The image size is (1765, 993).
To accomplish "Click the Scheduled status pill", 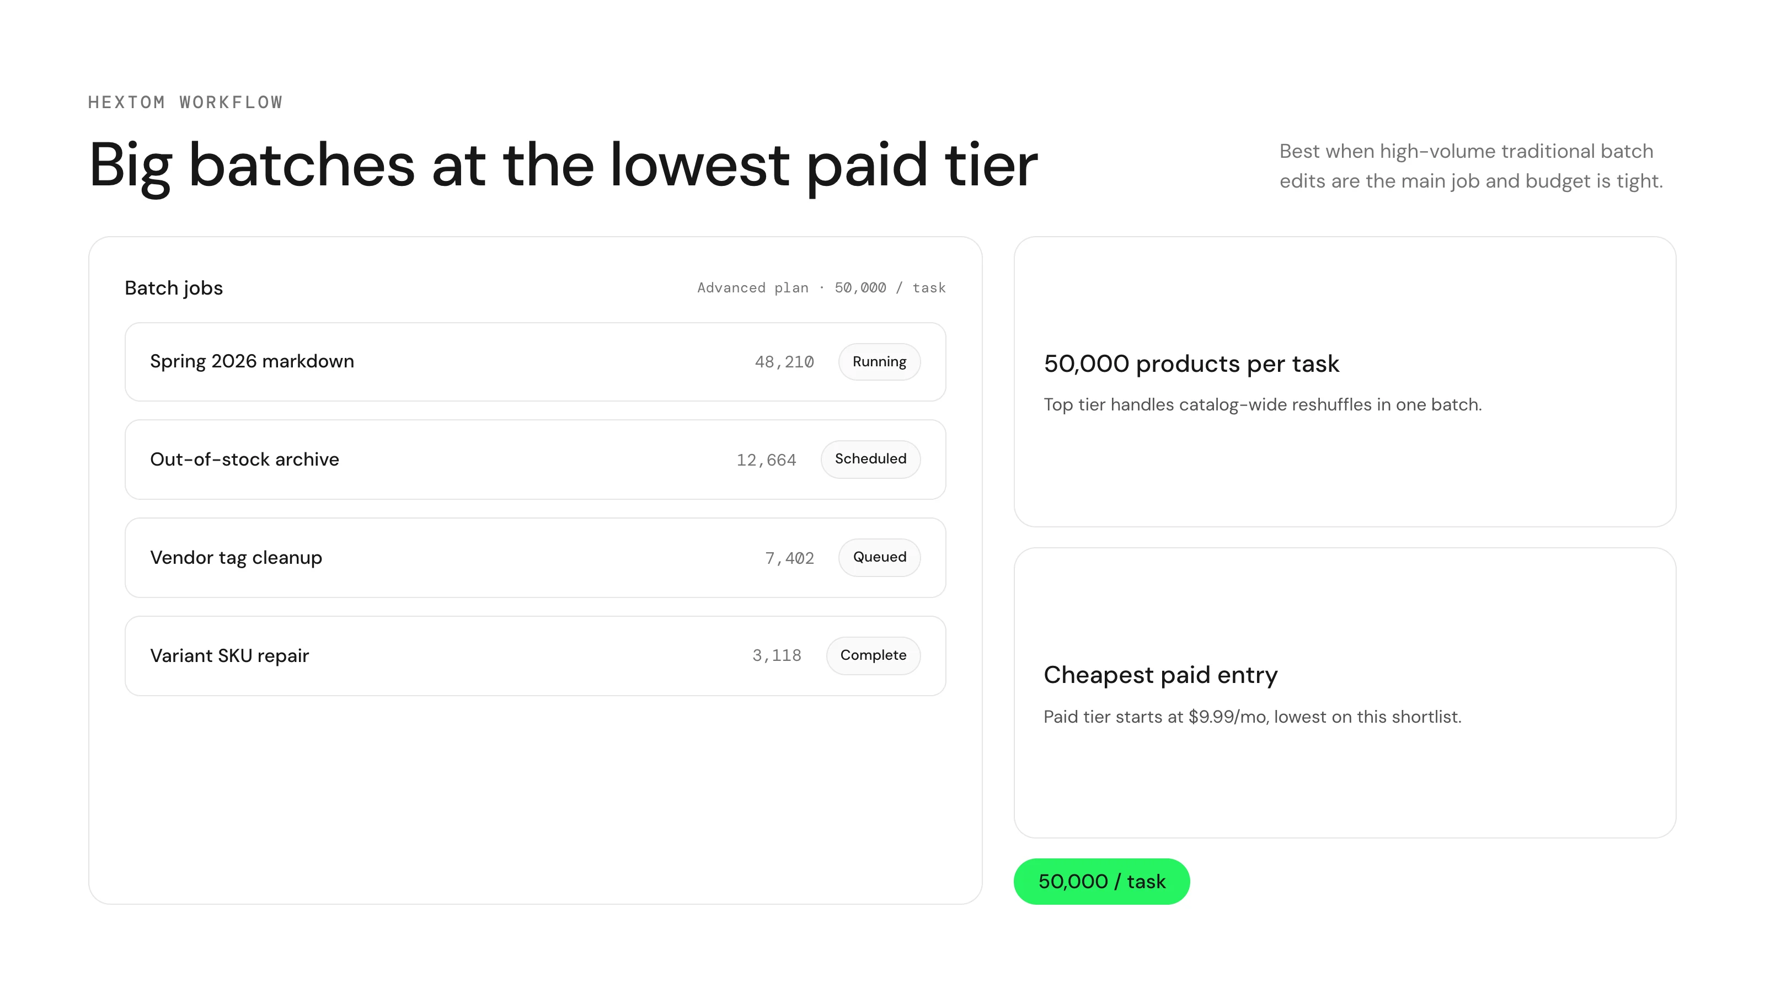I will (870, 459).
